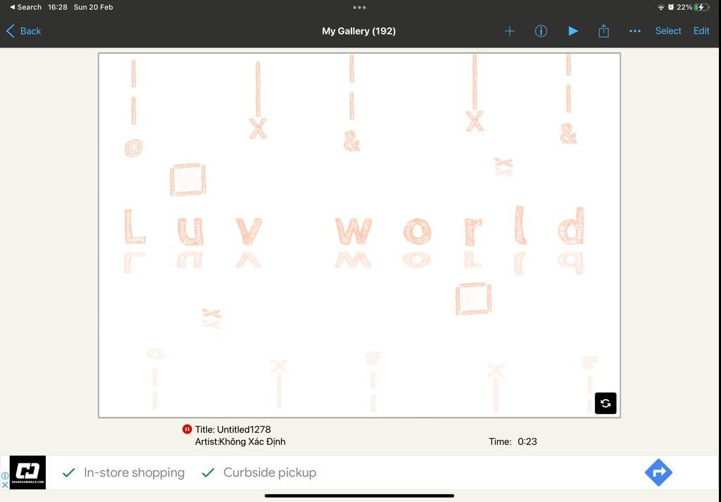
Task: Tap the Wi-Fi icon in status bar
Action: pyautogui.click(x=660, y=7)
